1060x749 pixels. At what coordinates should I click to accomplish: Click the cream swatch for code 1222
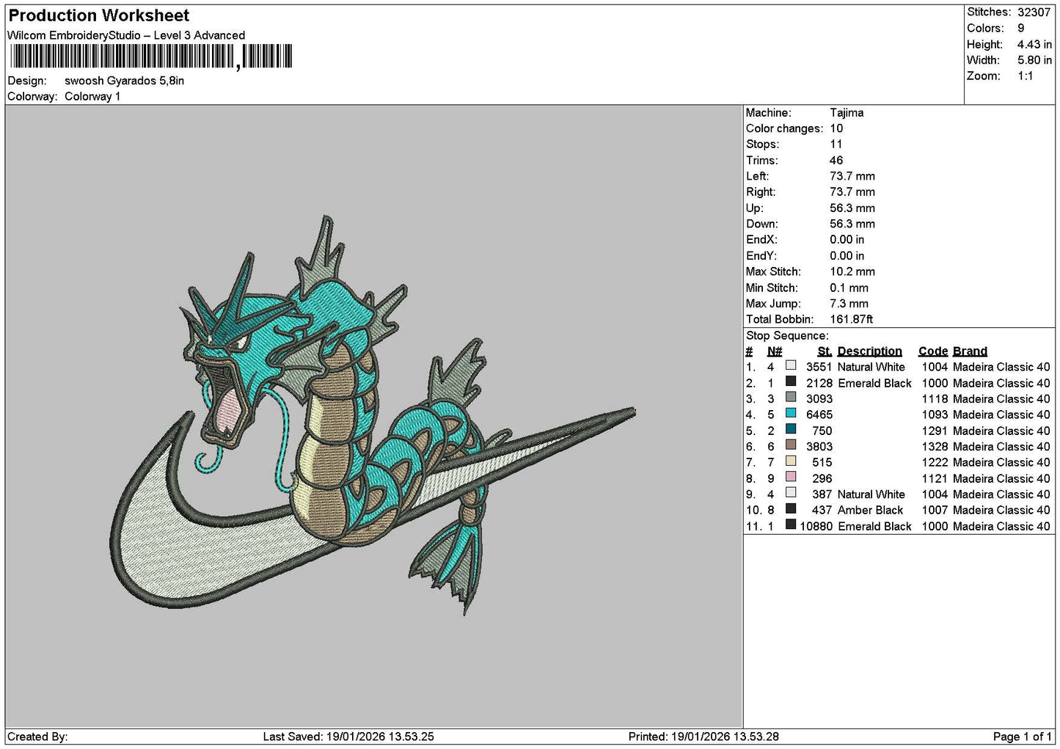click(791, 461)
